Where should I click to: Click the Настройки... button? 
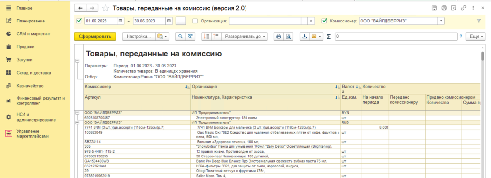139,36
